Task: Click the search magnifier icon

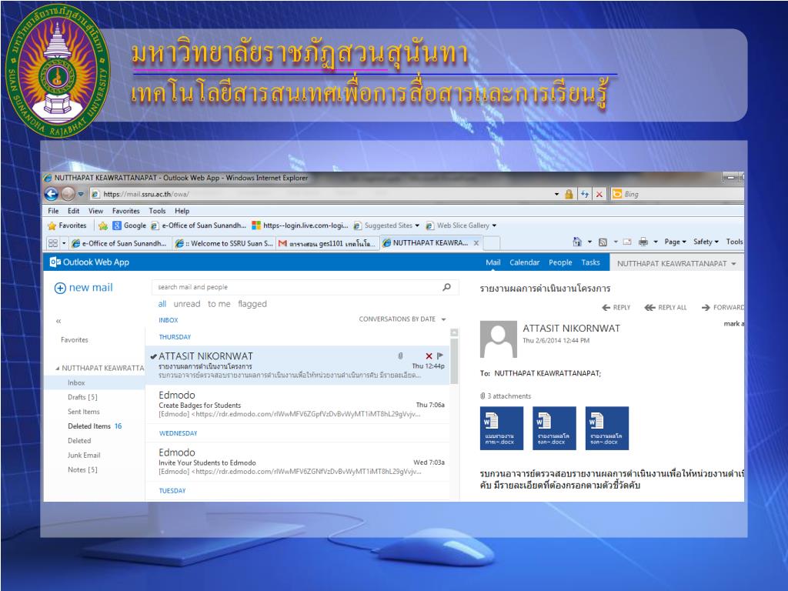Action: 447,287
